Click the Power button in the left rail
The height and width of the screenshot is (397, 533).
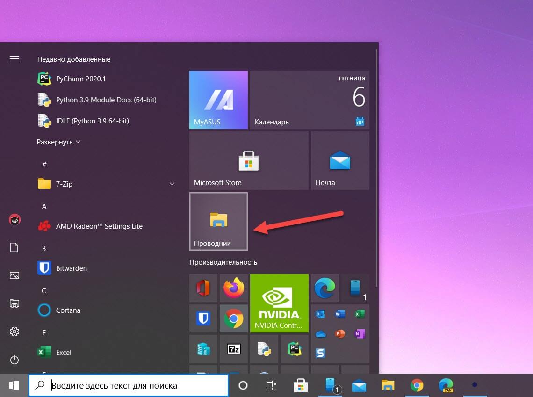coord(14,360)
